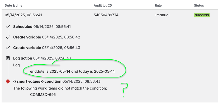Viewport: 218px width, 103px height.
Task: Click the enddate is 2025-05-14 log message
Action: click(72, 71)
